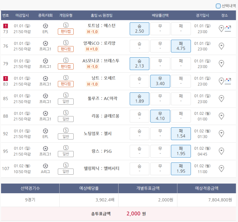Open venue pin for 앙제SCO : 로리앙
Screen dimensions: 238x222
click(221, 46)
